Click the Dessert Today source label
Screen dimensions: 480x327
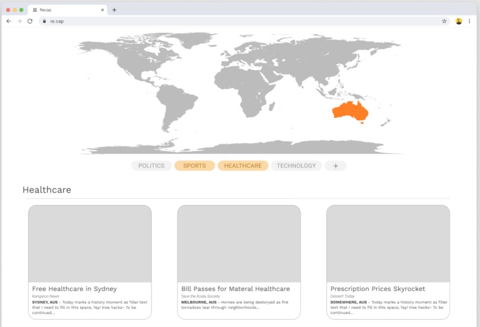342,296
